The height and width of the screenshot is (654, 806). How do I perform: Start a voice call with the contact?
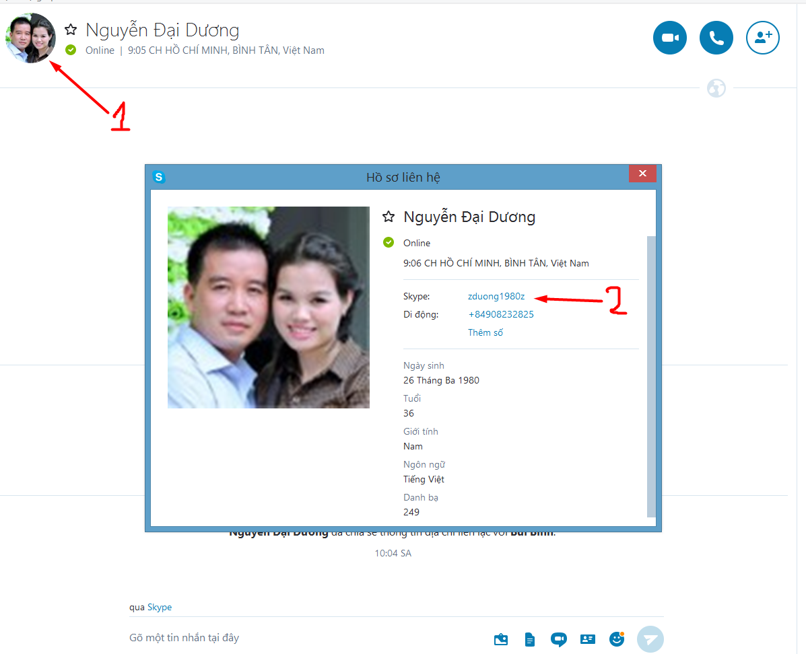click(x=716, y=38)
